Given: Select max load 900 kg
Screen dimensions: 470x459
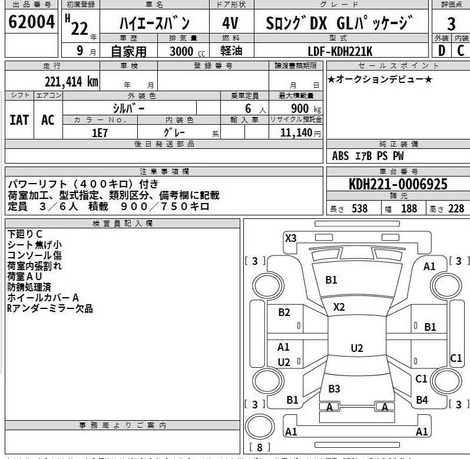Looking at the screenshot, I should (306, 108).
